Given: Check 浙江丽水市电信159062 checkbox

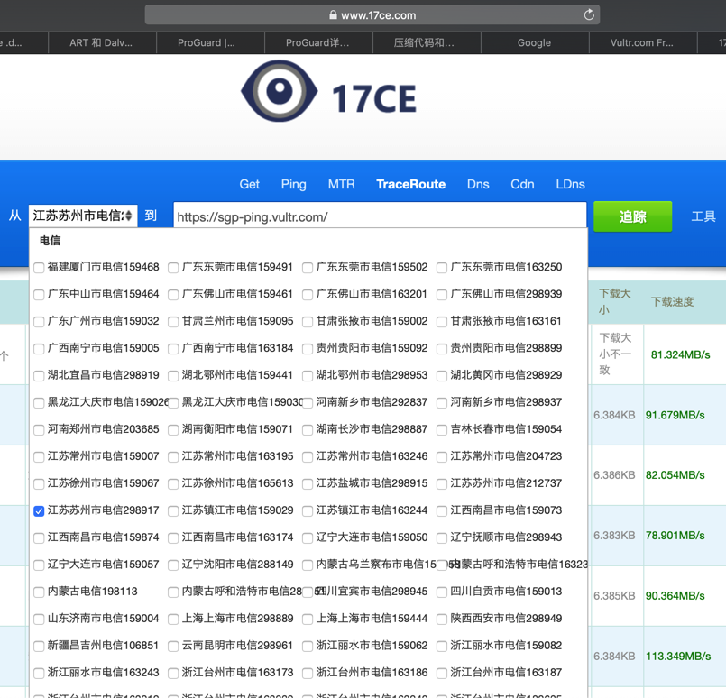Looking at the screenshot, I should pyautogui.click(x=308, y=646).
